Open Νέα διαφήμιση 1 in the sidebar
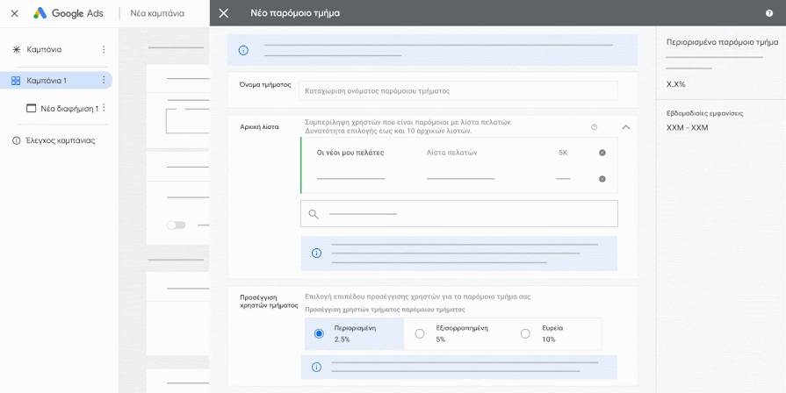This screenshot has width=786, height=393. click(x=69, y=109)
